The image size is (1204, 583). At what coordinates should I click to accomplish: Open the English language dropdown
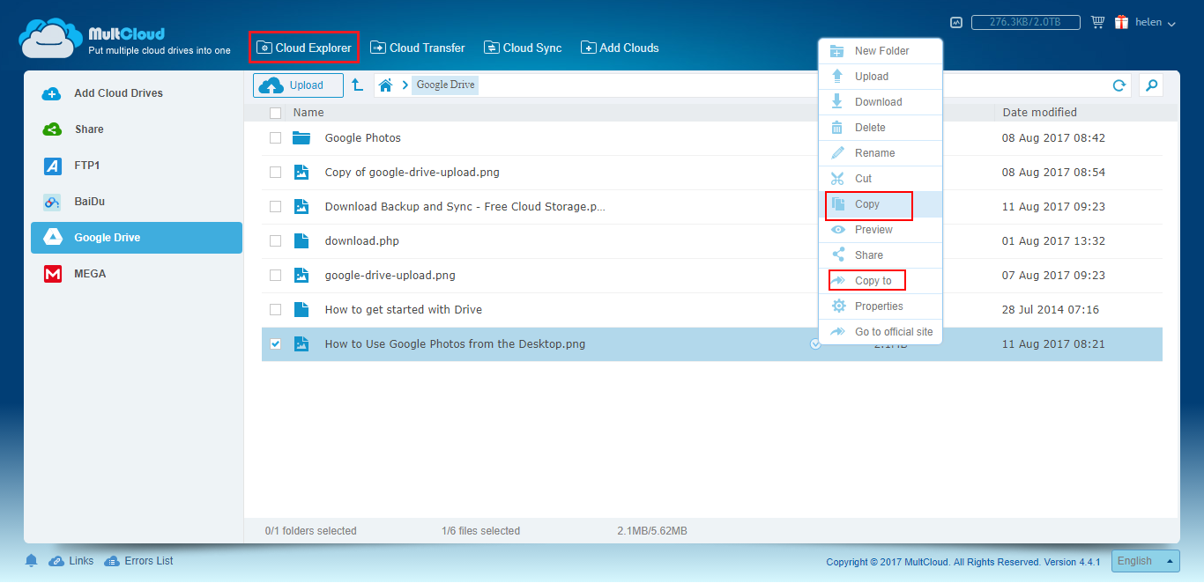(1145, 561)
